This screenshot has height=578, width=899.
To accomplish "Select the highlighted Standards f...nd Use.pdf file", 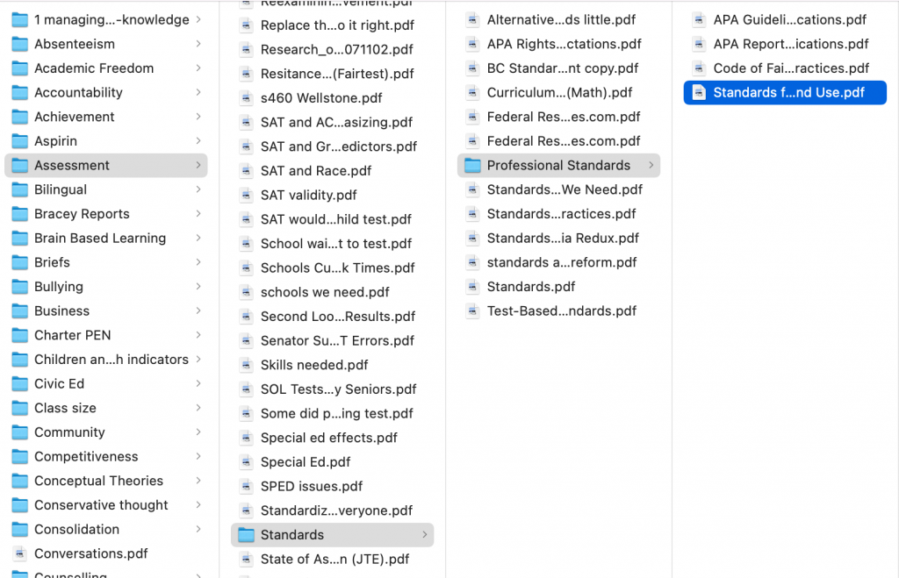I will coord(784,92).
